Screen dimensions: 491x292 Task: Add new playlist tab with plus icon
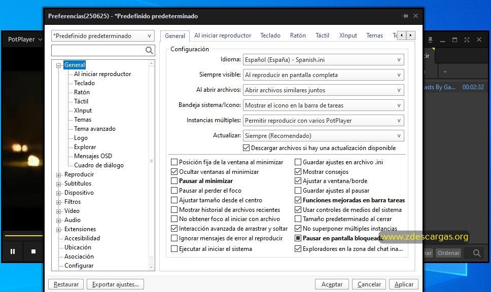point(445,71)
